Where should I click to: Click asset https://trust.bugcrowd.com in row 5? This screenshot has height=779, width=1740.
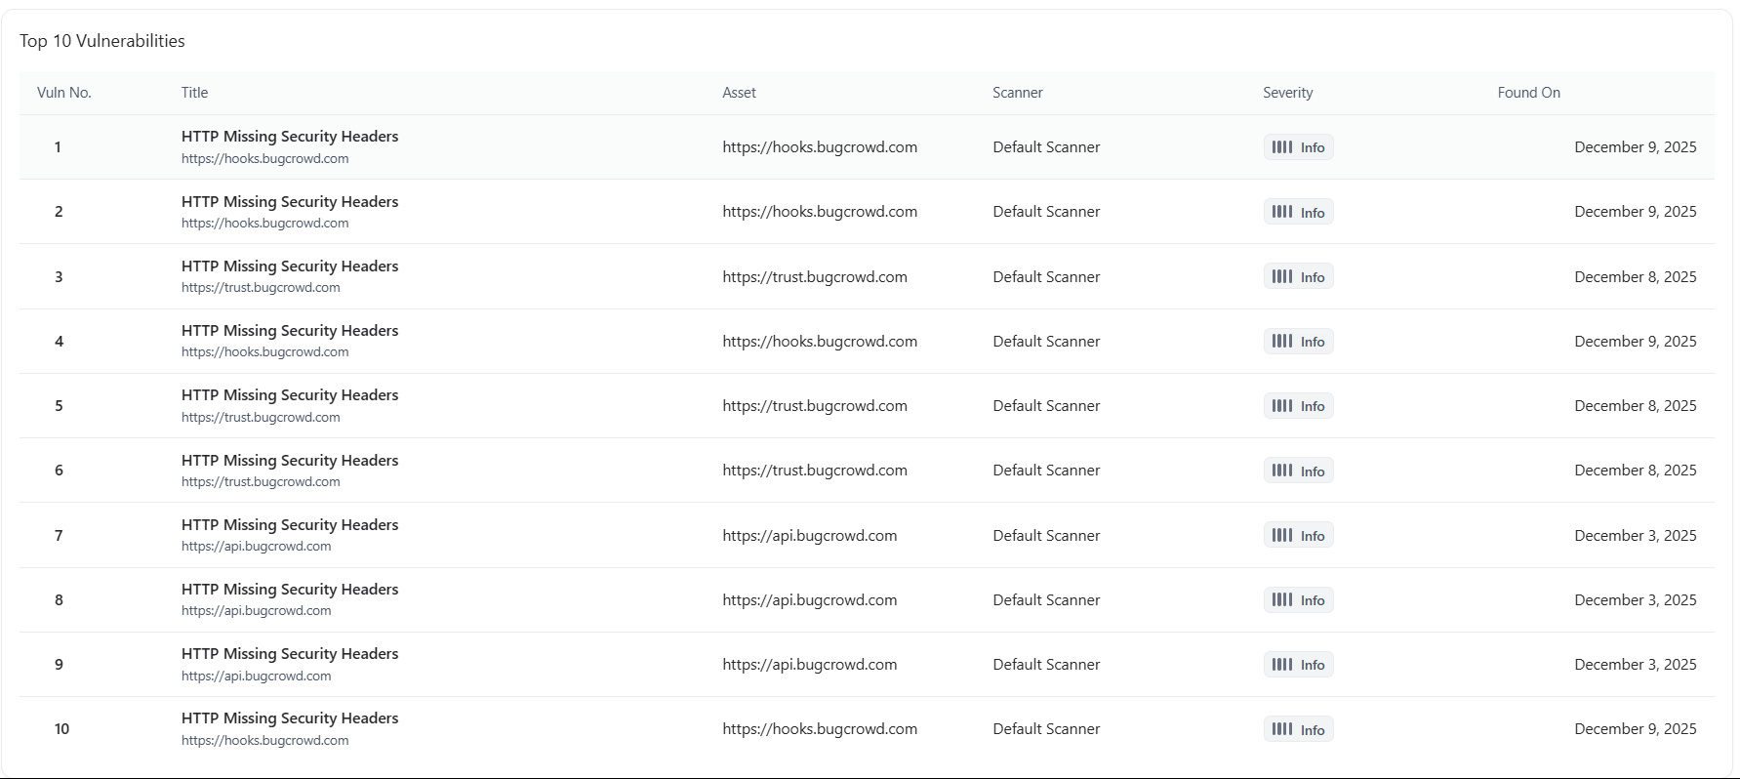point(815,406)
